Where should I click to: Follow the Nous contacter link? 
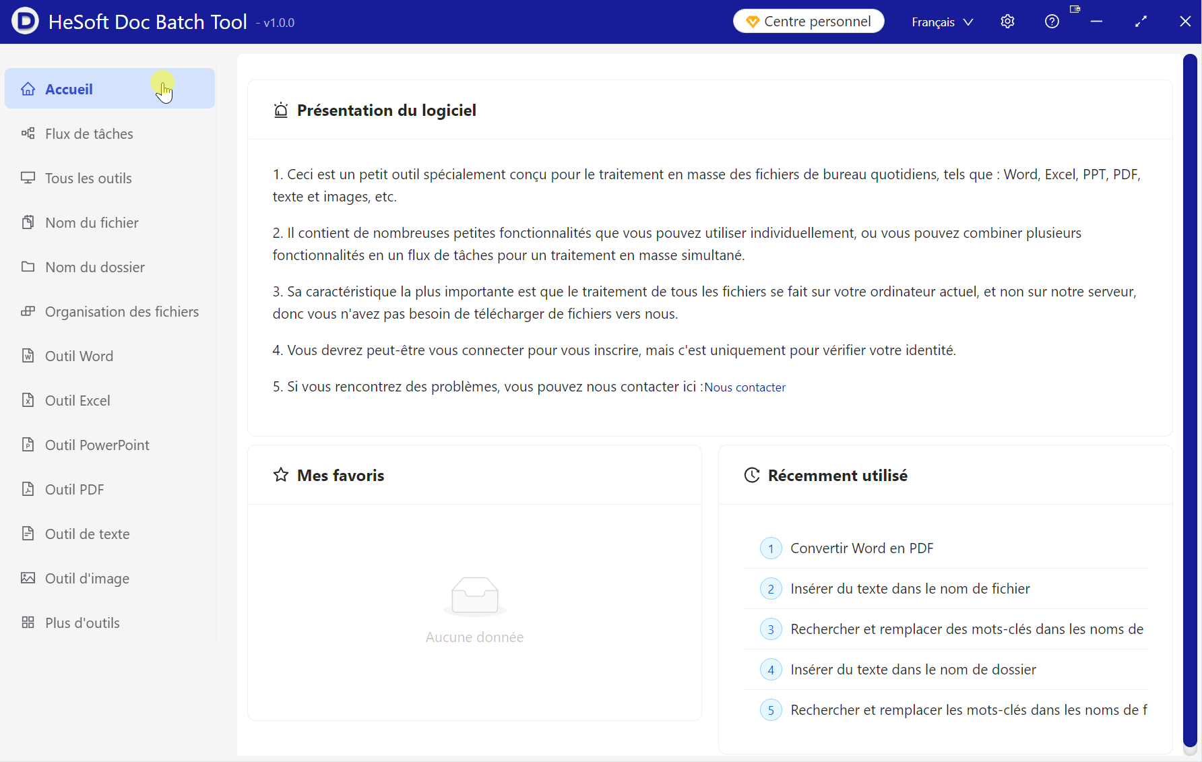coord(745,387)
